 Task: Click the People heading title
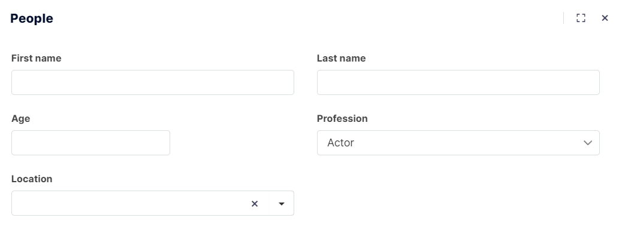[x=32, y=19]
